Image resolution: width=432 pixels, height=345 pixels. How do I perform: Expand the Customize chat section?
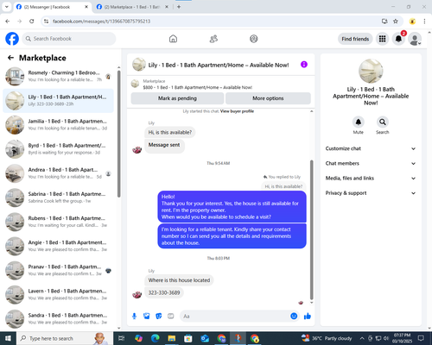click(x=371, y=148)
